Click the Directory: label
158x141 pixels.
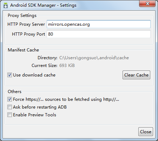pyautogui.click(x=47, y=58)
